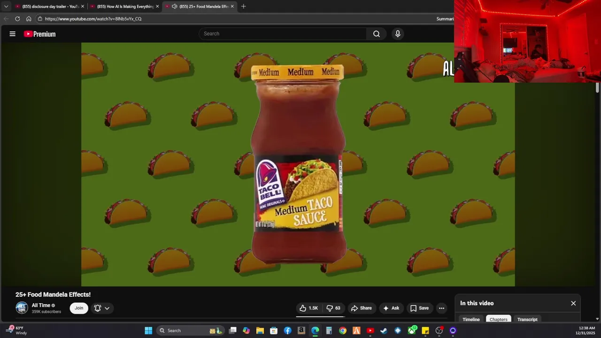Open Sticky Notes from taskbar
601x338 pixels.
(425, 330)
